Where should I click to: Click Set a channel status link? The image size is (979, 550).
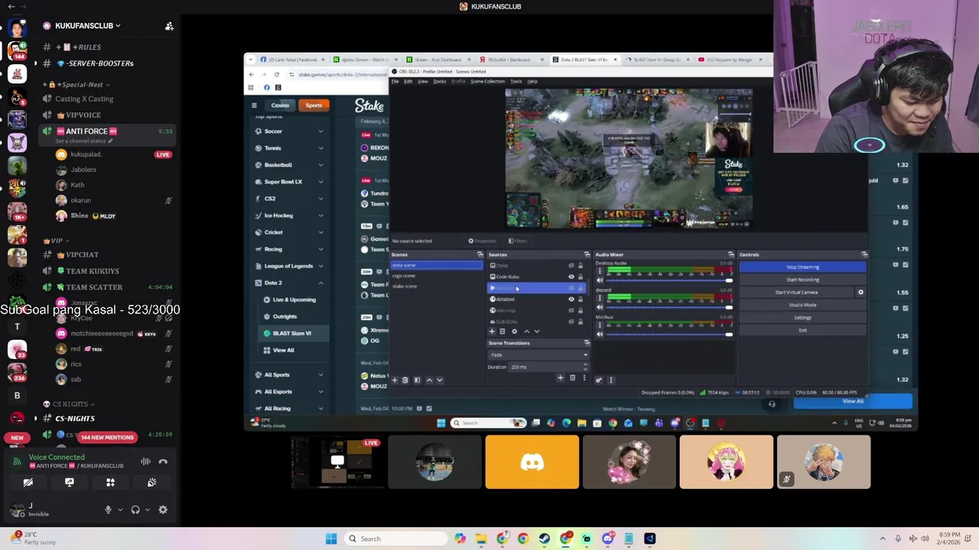(x=84, y=141)
